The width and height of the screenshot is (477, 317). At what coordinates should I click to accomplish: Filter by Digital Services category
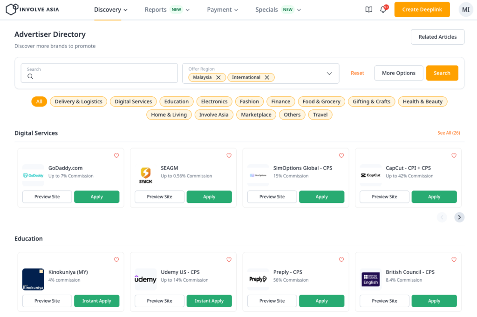(133, 101)
